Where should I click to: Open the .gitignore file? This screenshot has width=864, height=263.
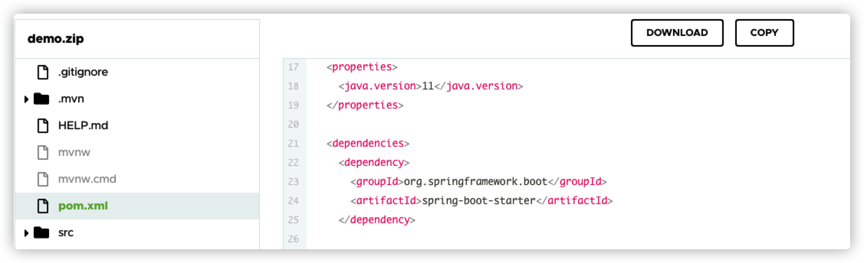[83, 72]
